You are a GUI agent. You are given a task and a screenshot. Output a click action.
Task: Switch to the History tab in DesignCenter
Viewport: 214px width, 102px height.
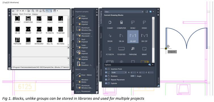35,14
